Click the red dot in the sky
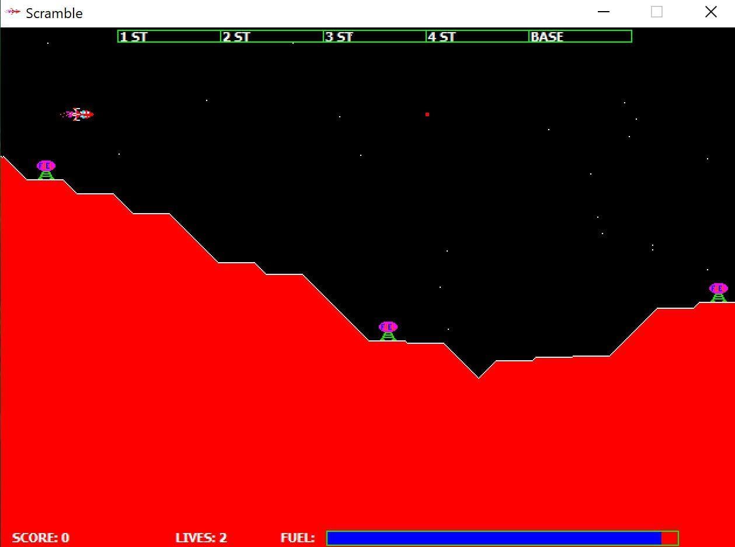735x547 pixels. point(427,114)
